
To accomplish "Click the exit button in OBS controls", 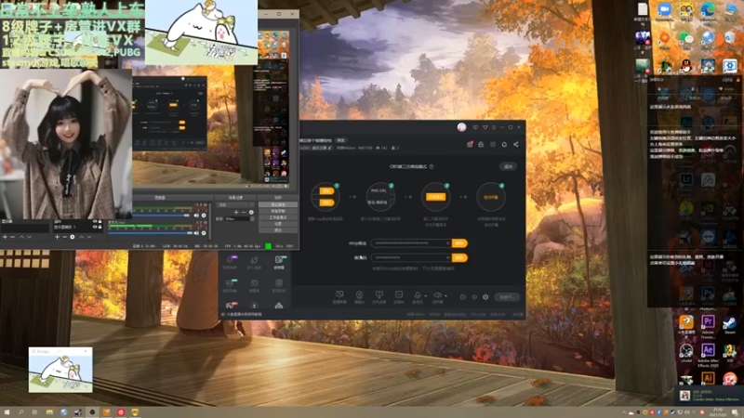I will point(278,229).
